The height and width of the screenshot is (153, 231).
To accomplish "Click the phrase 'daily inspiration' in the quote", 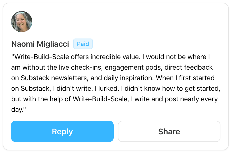I will pos(129,78).
